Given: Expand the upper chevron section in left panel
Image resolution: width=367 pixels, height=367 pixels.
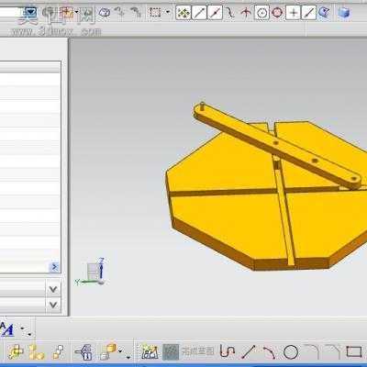Looking at the screenshot, I should click(53, 289).
